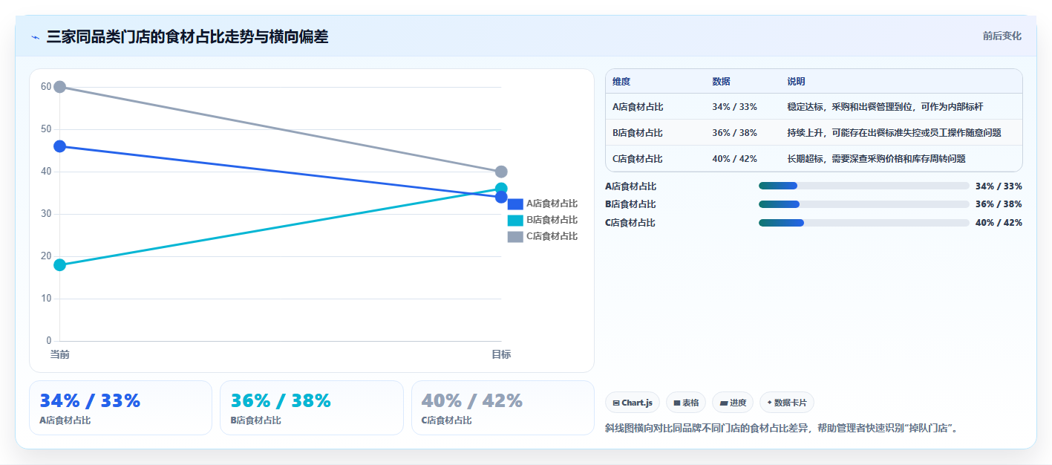Click the 数据 column header
The height and width of the screenshot is (465, 1052).
(x=721, y=82)
